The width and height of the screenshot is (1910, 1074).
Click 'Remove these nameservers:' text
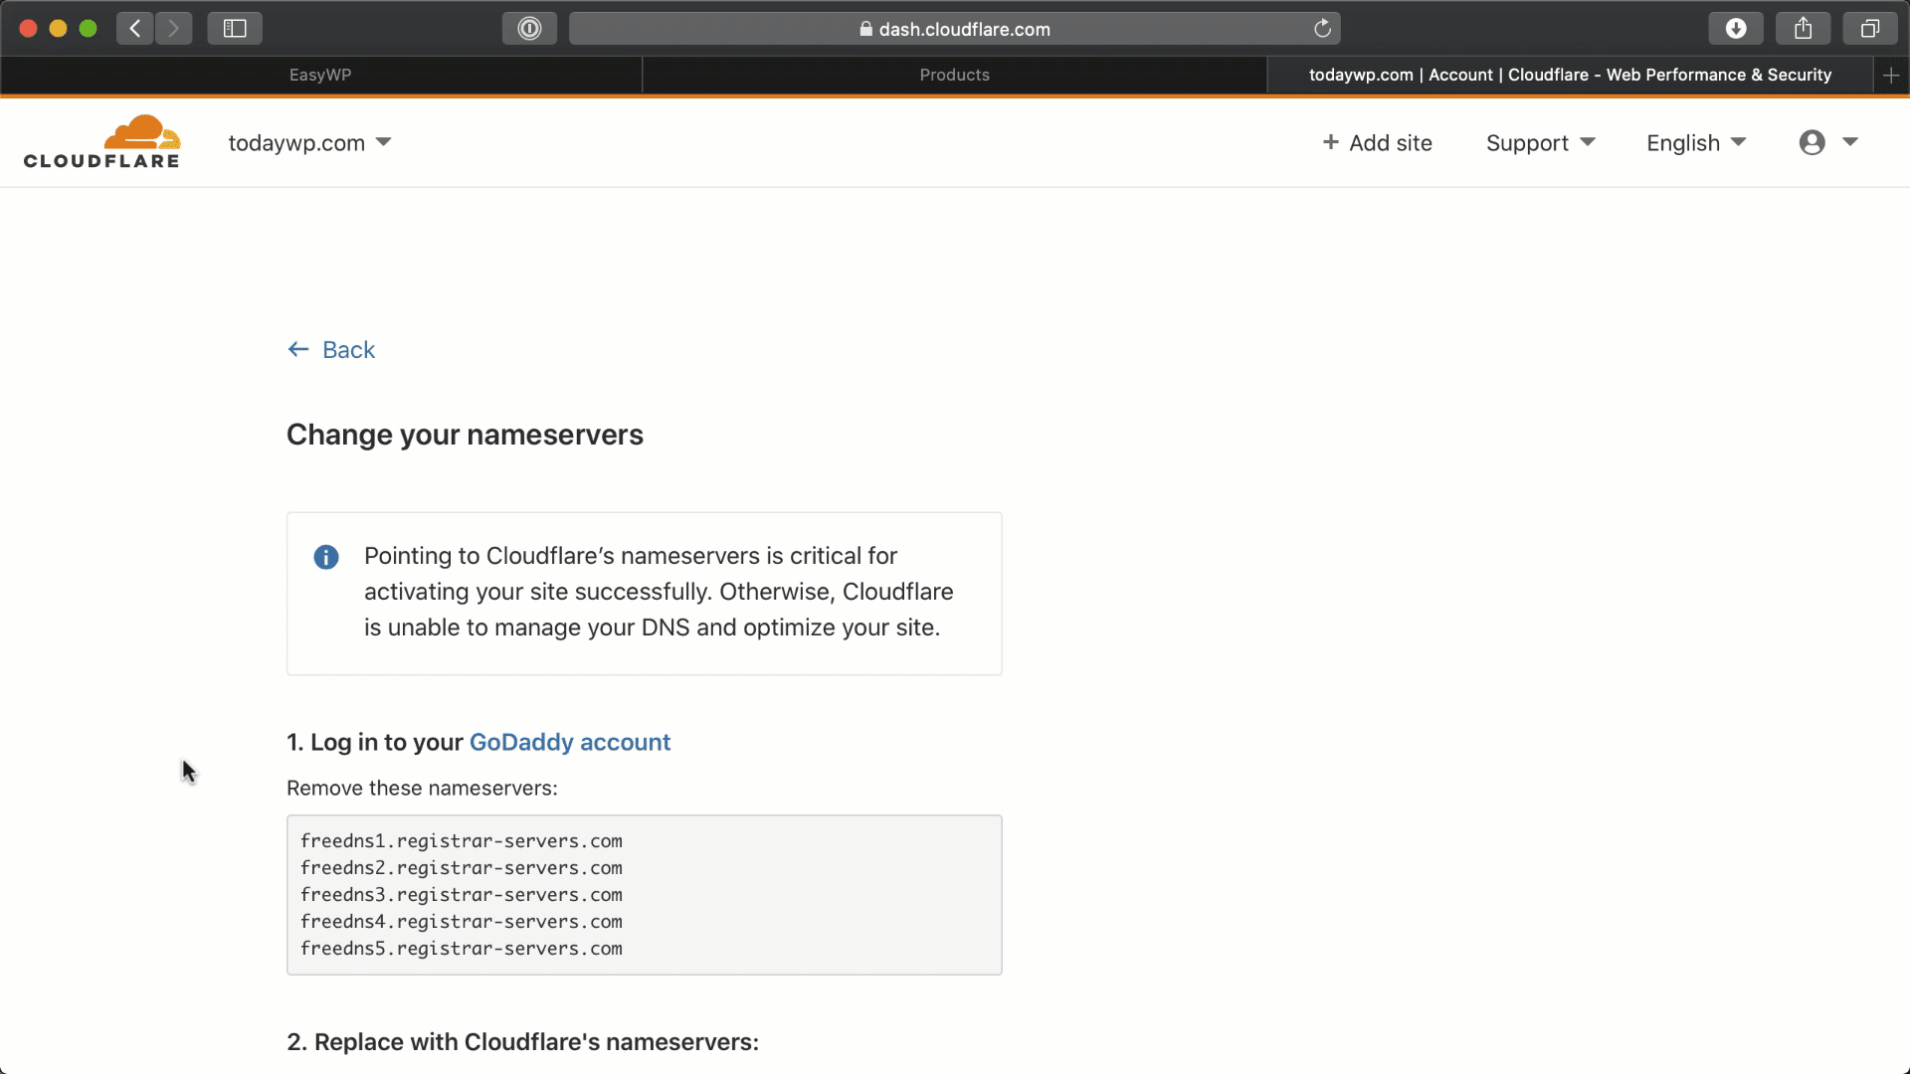point(422,789)
